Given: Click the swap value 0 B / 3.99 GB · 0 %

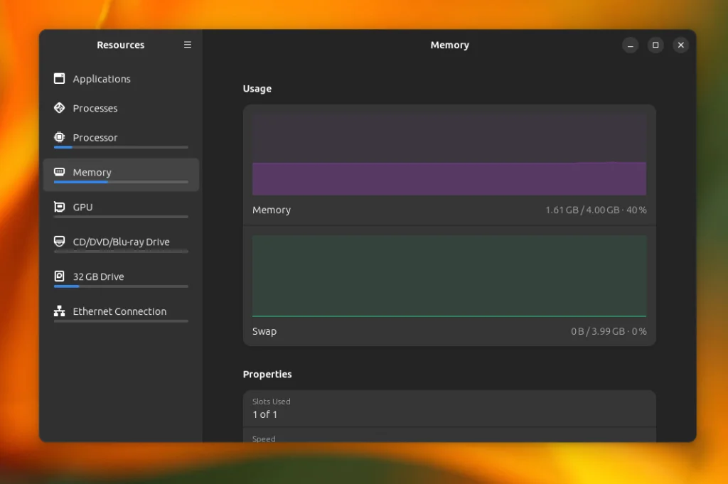Looking at the screenshot, I should click(x=609, y=331).
